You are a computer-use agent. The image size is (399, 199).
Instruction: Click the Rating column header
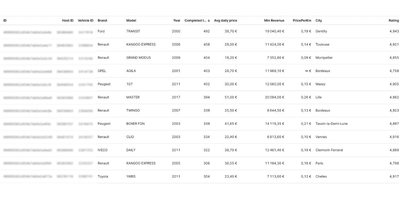point(394,21)
